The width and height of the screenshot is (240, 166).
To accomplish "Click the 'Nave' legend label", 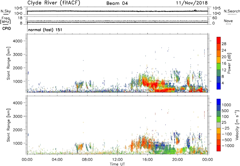I will [x=228, y=21].
